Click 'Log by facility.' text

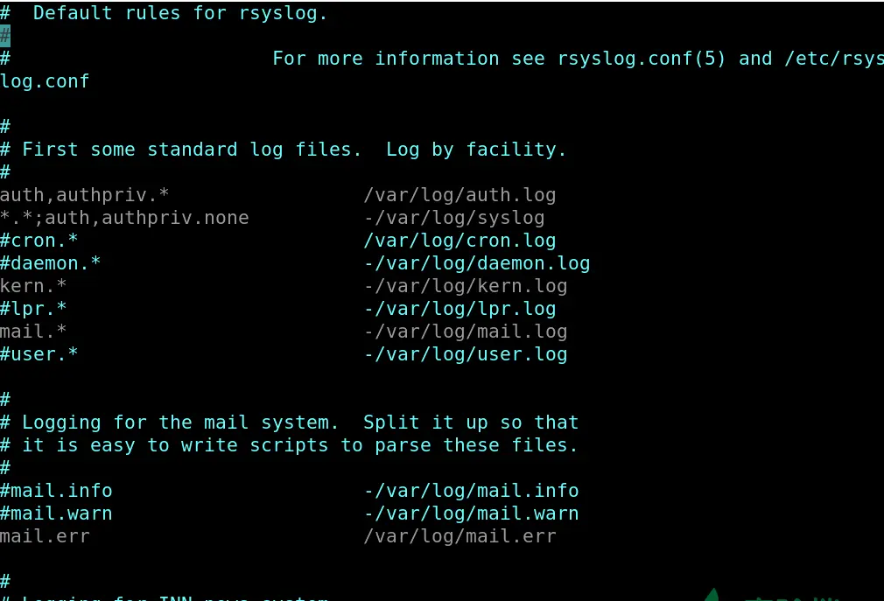click(x=476, y=150)
